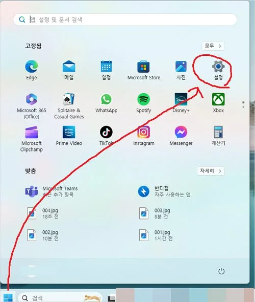Switch pinned apps page using dots
Image resolution: width=255 pixels, height=302 pixels.
243,104
